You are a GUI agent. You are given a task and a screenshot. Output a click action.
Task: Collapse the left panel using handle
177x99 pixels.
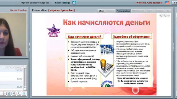coord(29,47)
